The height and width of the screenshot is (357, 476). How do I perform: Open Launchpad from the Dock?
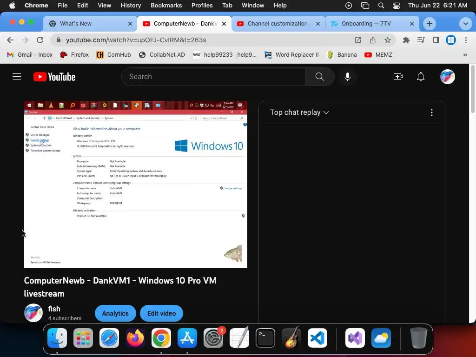(83, 338)
